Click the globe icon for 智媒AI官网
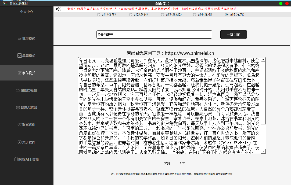 click(x=18, y=108)
